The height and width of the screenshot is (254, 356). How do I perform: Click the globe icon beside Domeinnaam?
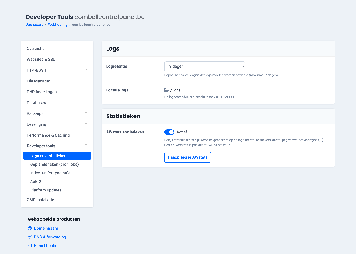[x=30, y=228]
